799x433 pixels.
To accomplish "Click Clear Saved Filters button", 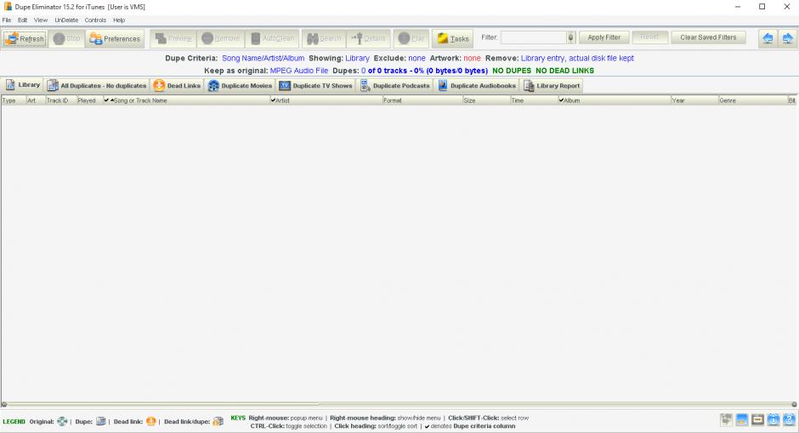I will pos(708,37).
